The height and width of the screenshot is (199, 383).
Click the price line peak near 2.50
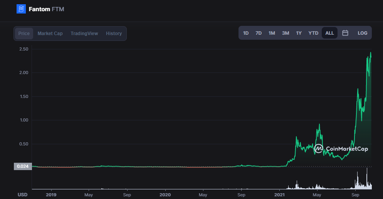(x=371, y=52)
